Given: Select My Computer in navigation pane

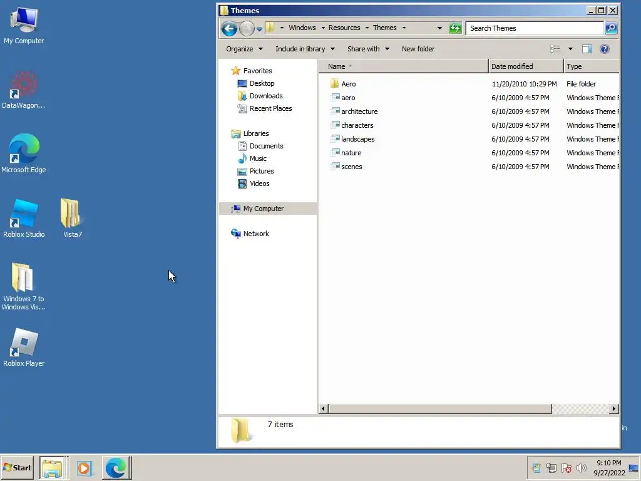Looking at the screenshot, I should pyautogui.click(x=268, y=209).
